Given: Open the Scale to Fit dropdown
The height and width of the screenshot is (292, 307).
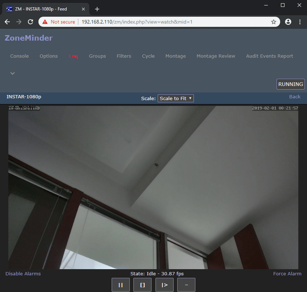Looking at the screenshot, I should tap(175, 99).
